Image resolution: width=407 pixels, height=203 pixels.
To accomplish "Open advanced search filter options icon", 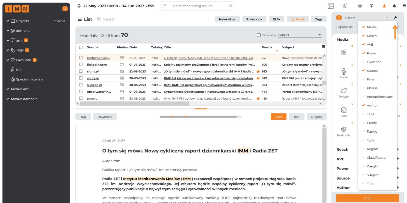I will [165, 6].
